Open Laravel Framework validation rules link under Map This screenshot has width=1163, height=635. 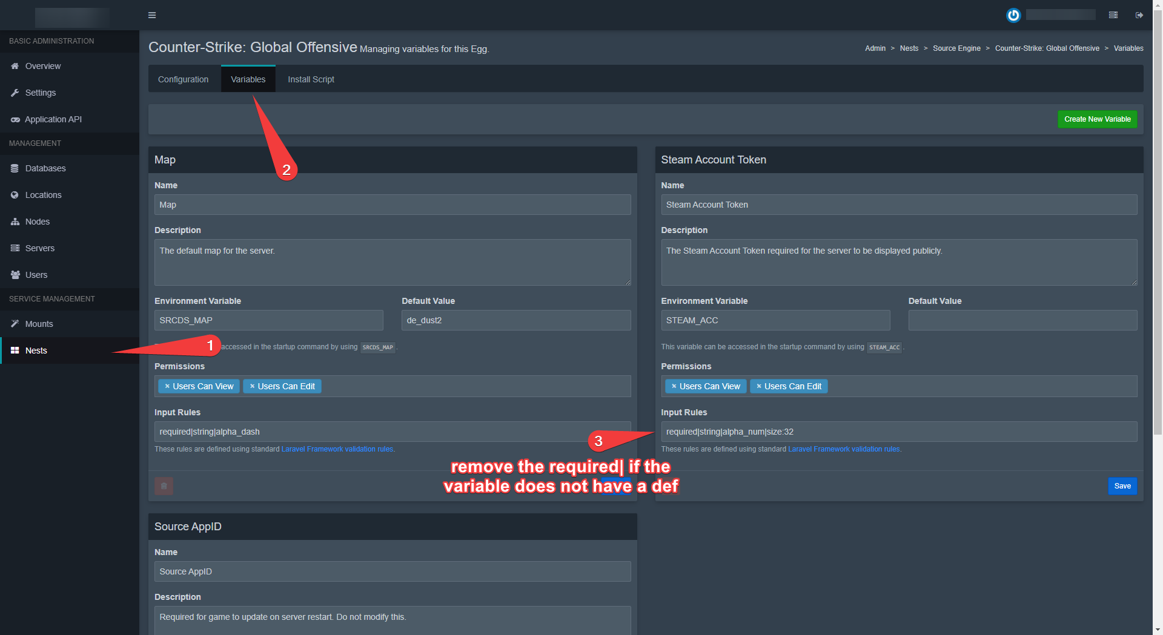click(337, 449)
